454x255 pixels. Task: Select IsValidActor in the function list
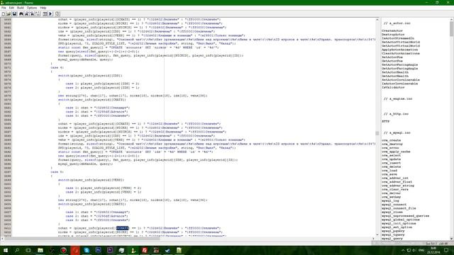pyautogui.click(x=393, y=87)
